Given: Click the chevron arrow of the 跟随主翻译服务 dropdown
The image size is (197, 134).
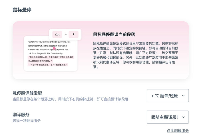Looking at the screenshot, I should [183, 117].
